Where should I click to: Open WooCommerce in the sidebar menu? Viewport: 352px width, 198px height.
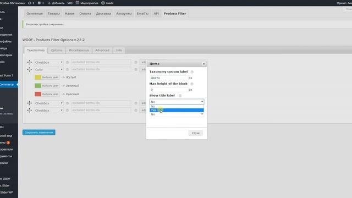click(9, 84)
